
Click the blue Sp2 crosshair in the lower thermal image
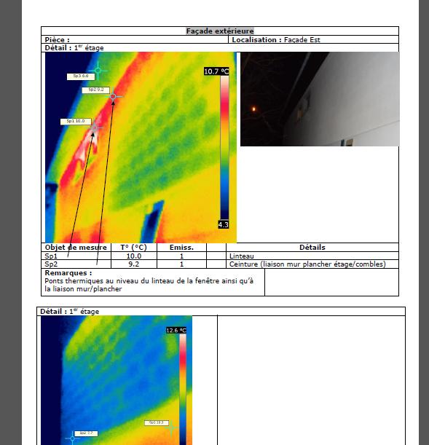72,438
